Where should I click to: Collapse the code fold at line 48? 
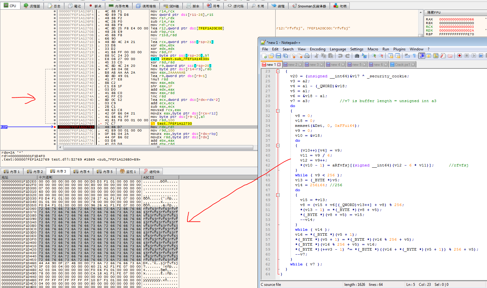click(278, 195)
